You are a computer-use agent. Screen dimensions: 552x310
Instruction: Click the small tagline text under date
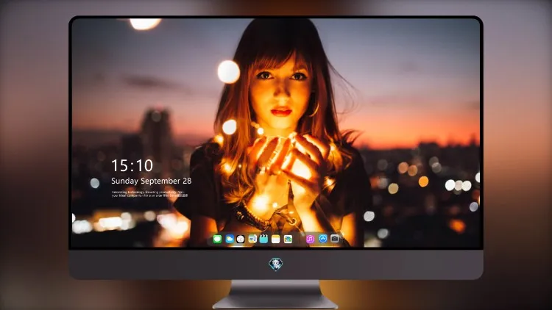149,194
